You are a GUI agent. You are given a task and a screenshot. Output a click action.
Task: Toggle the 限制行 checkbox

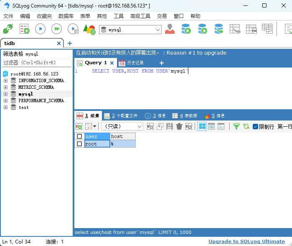(256, 126)
